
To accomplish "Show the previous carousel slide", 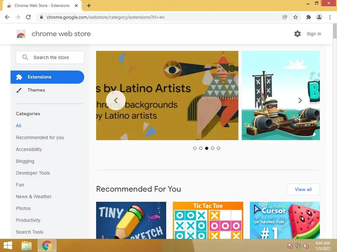I will point(116,100).
